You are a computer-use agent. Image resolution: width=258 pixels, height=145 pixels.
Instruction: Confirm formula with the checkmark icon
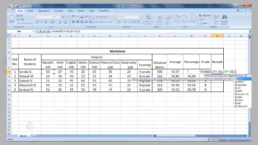pos(44,31)
